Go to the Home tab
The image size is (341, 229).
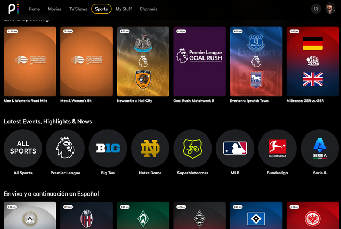34,9
